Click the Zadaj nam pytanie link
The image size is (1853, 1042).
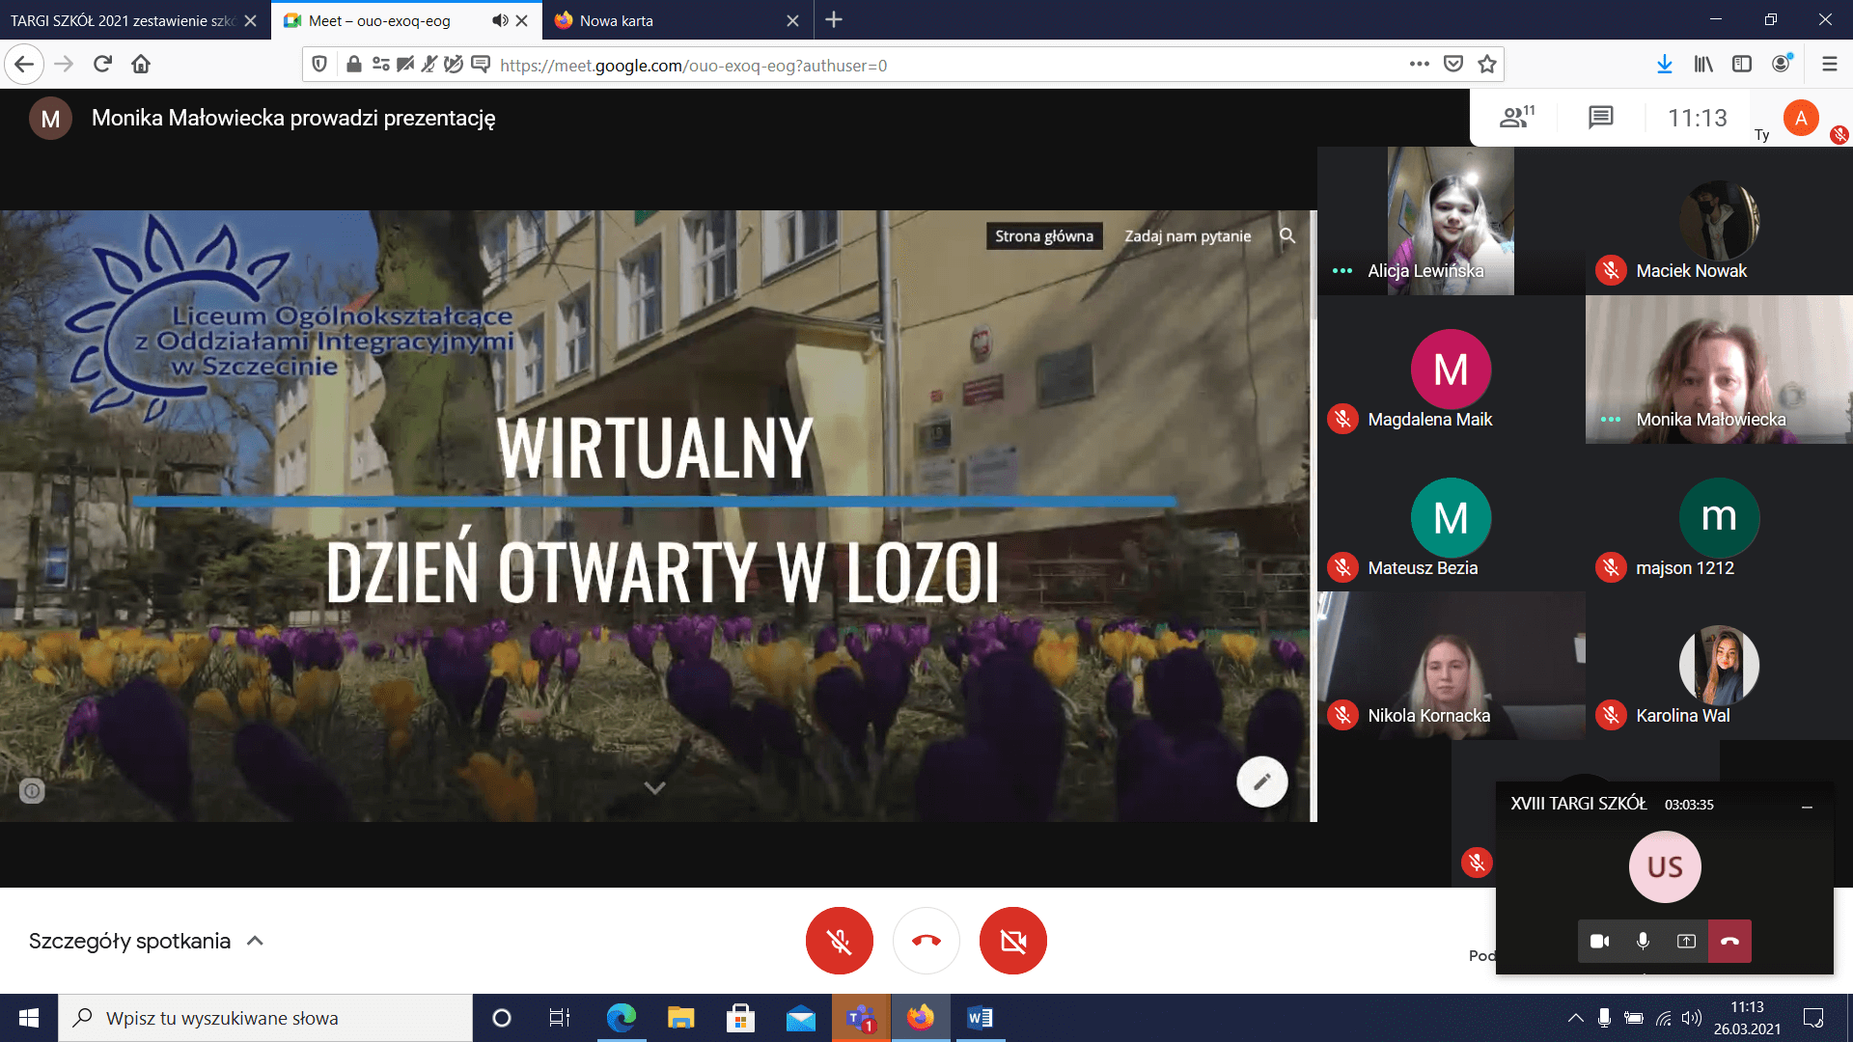[1186, 235]
